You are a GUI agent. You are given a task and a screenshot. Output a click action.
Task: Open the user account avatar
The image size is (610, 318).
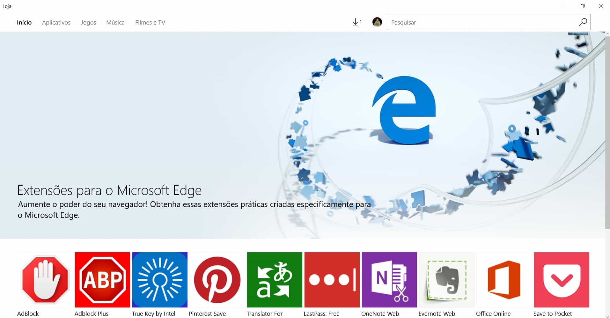point(377,22)
